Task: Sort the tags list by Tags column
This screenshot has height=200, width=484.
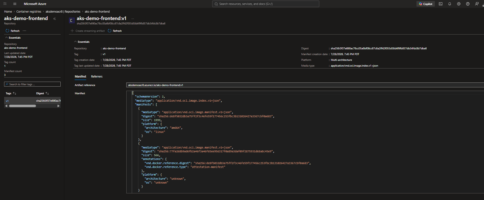Action: pos(11,93)
